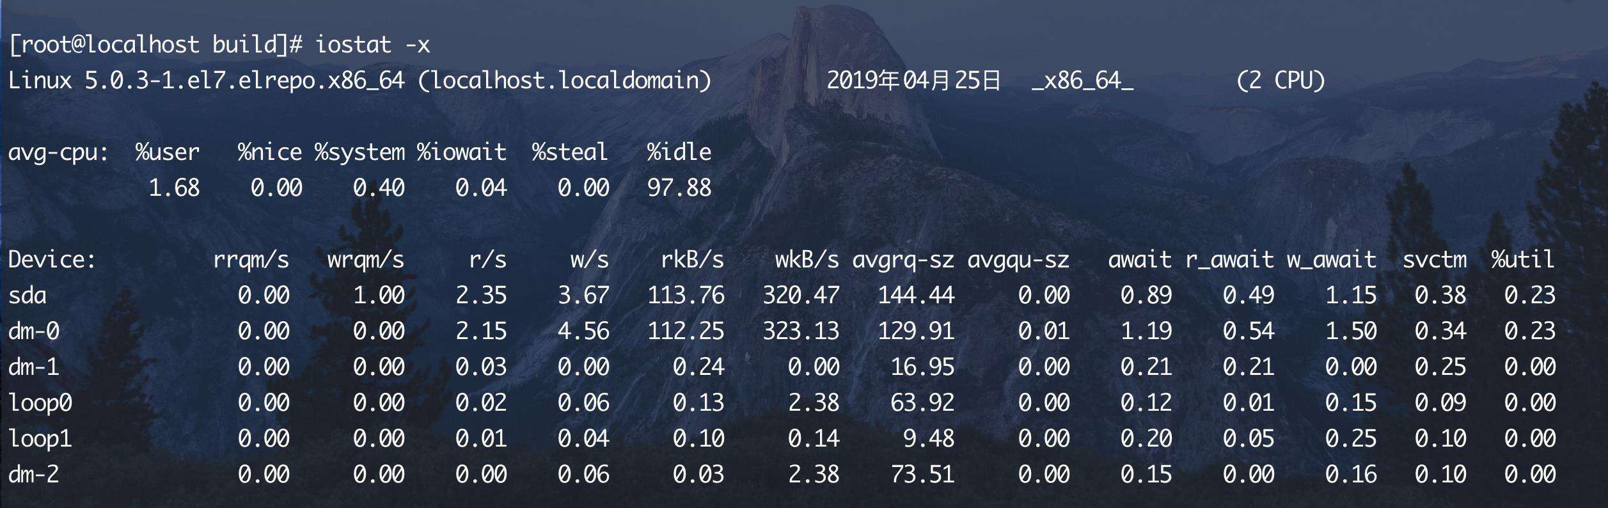
Task: Click dm-0 rkB/s value 112.25
Action: 686,331
